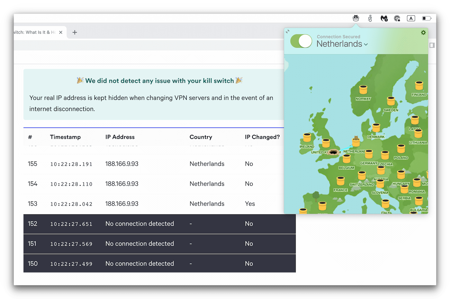The image size is (450, 299).
Task: Pick the Ireland tunnel on the map
Action: pos(307,138)
